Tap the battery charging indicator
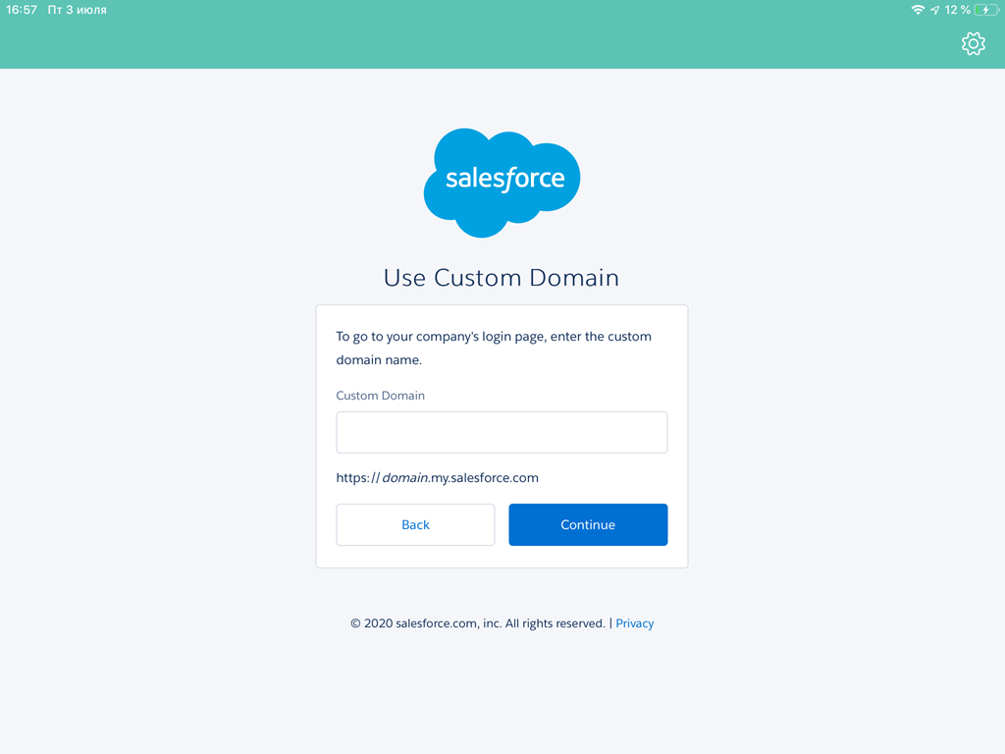The width and height of the screenshot is (1005, 754). pos(984,10)
